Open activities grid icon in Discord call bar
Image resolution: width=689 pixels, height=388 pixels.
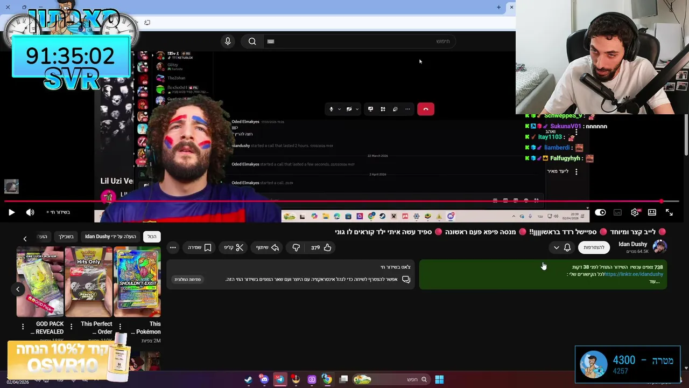coord(383,109)
